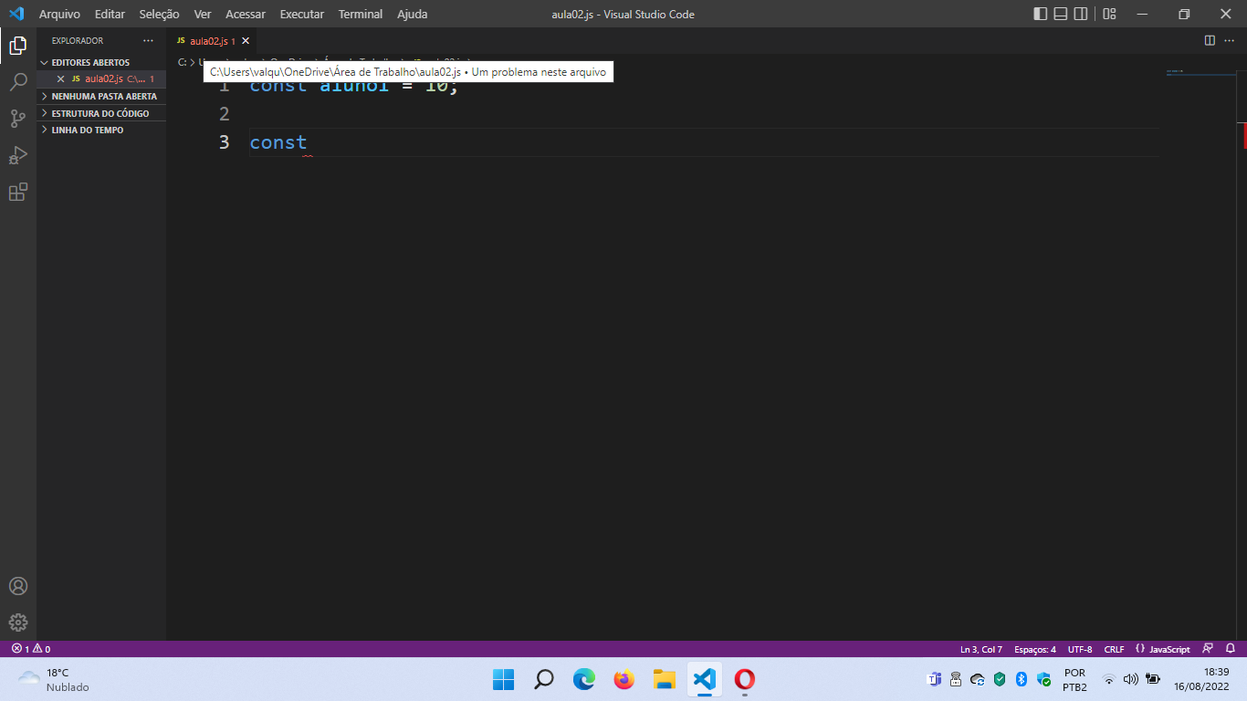
Task: Toggle secondary sidebar layout button
Action: pyautogui.click(x=1081, y=14)
